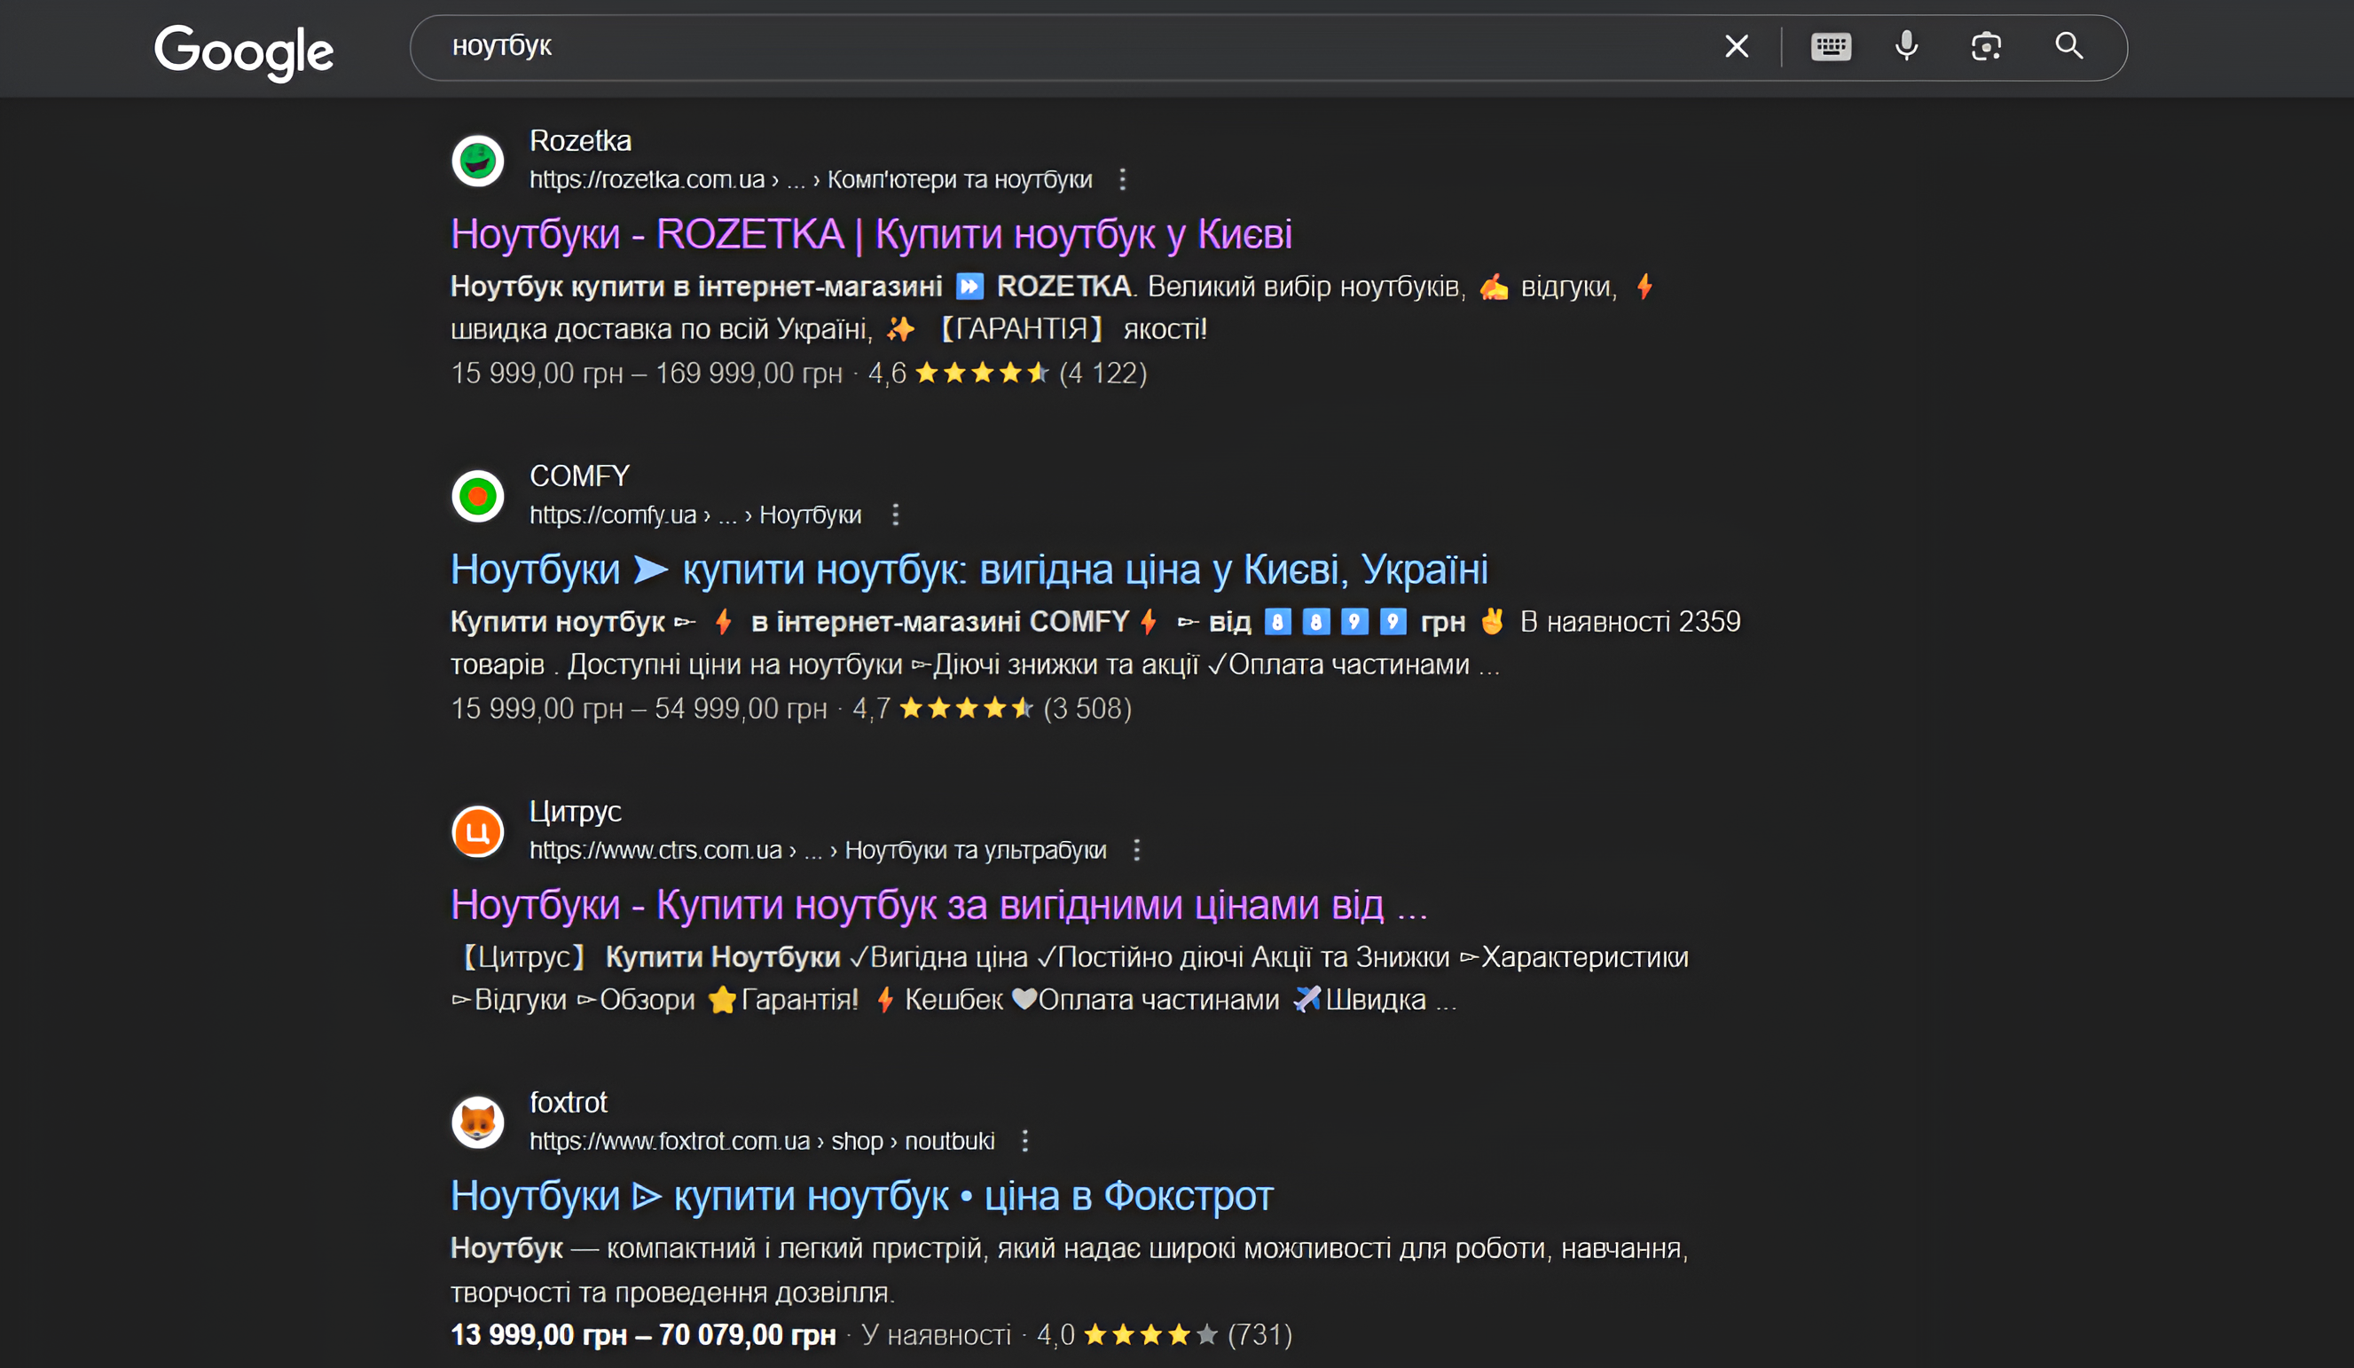Click the COMFY price range ending 54 999,00 грн
This screenshot has height=1368, width=2354.
[639, 709]
